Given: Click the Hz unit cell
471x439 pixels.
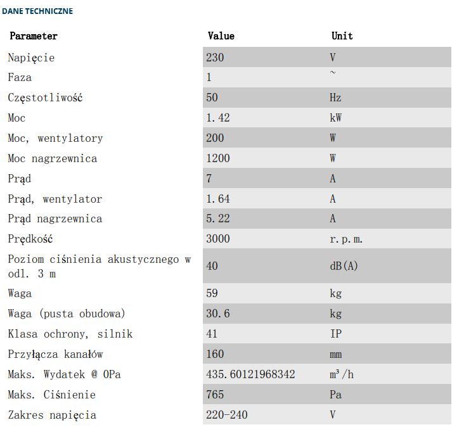Looking at the screenshot, I should coord(335,98).
